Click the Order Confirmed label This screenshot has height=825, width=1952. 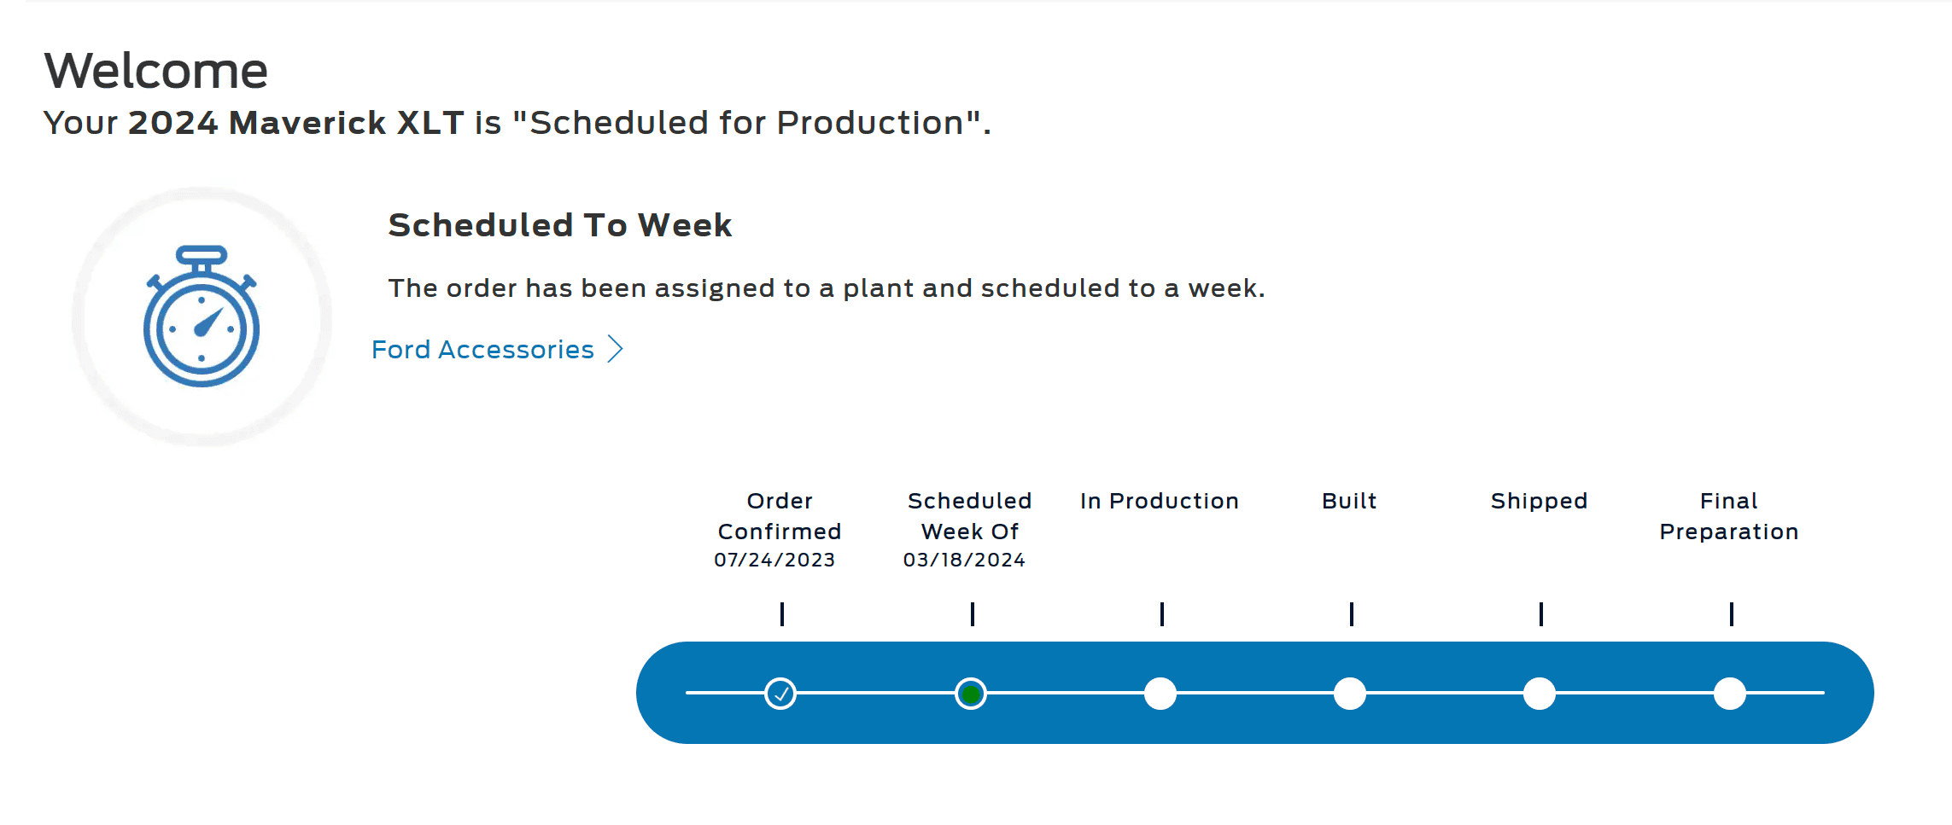780,516
